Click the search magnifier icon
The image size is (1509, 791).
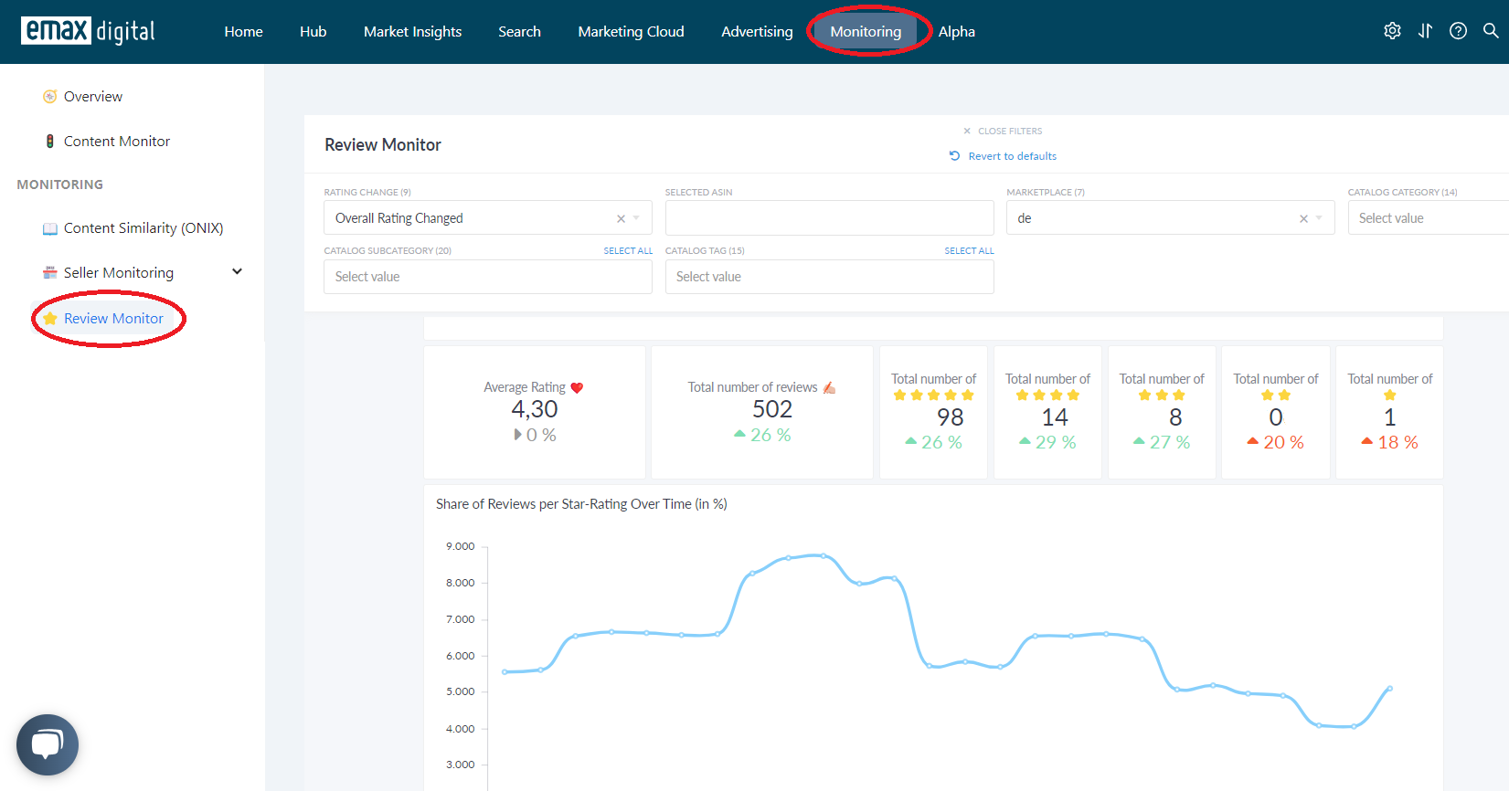1491,31
